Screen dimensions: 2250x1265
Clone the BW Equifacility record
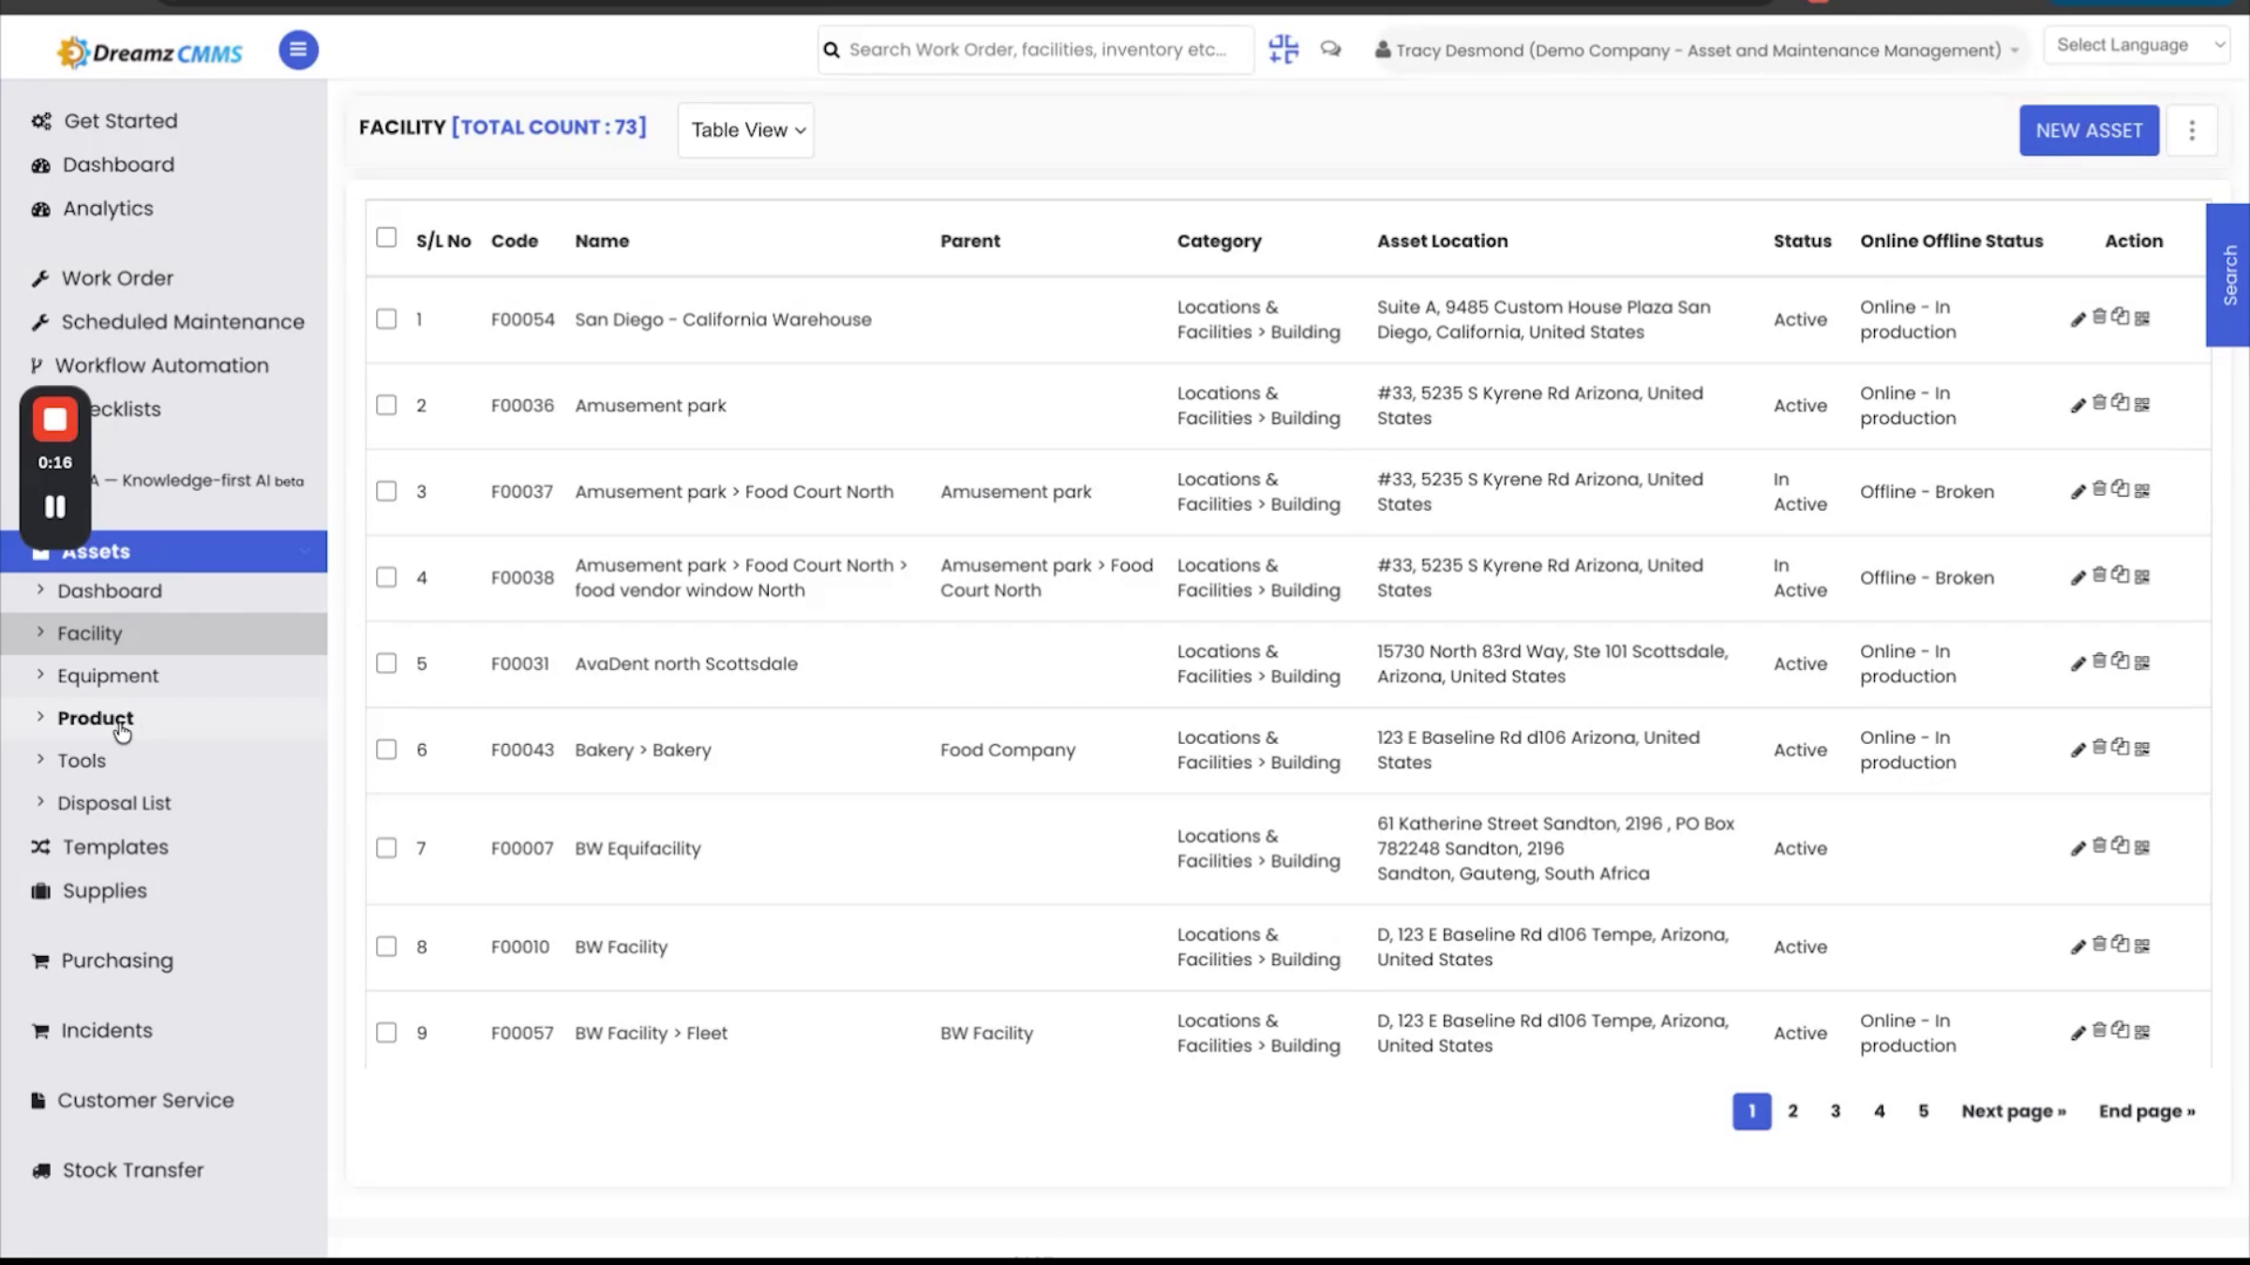pos(2121,845)
